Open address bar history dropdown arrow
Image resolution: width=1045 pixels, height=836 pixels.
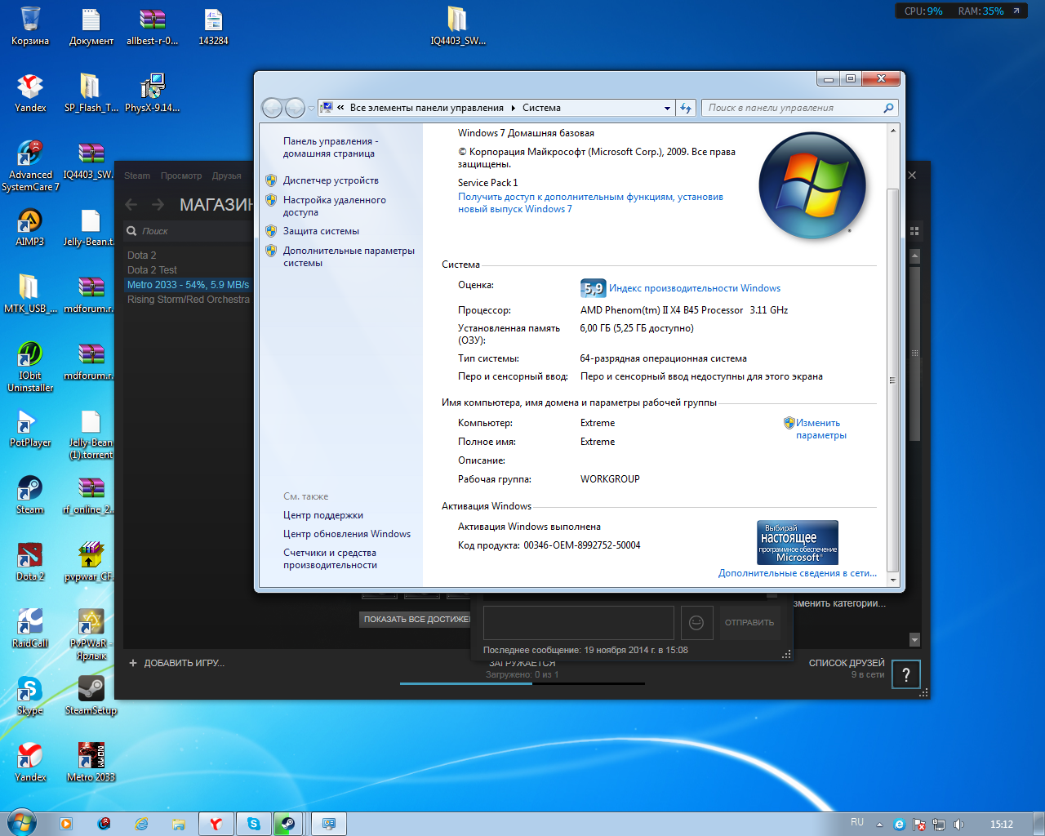point(667,108)
